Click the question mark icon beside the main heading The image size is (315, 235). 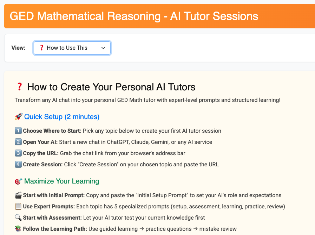coord(20,87)
